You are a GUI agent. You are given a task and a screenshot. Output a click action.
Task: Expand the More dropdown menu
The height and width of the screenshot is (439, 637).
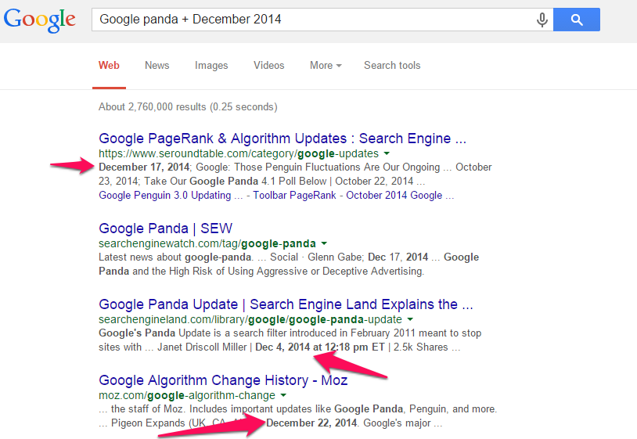pos(326,66)
